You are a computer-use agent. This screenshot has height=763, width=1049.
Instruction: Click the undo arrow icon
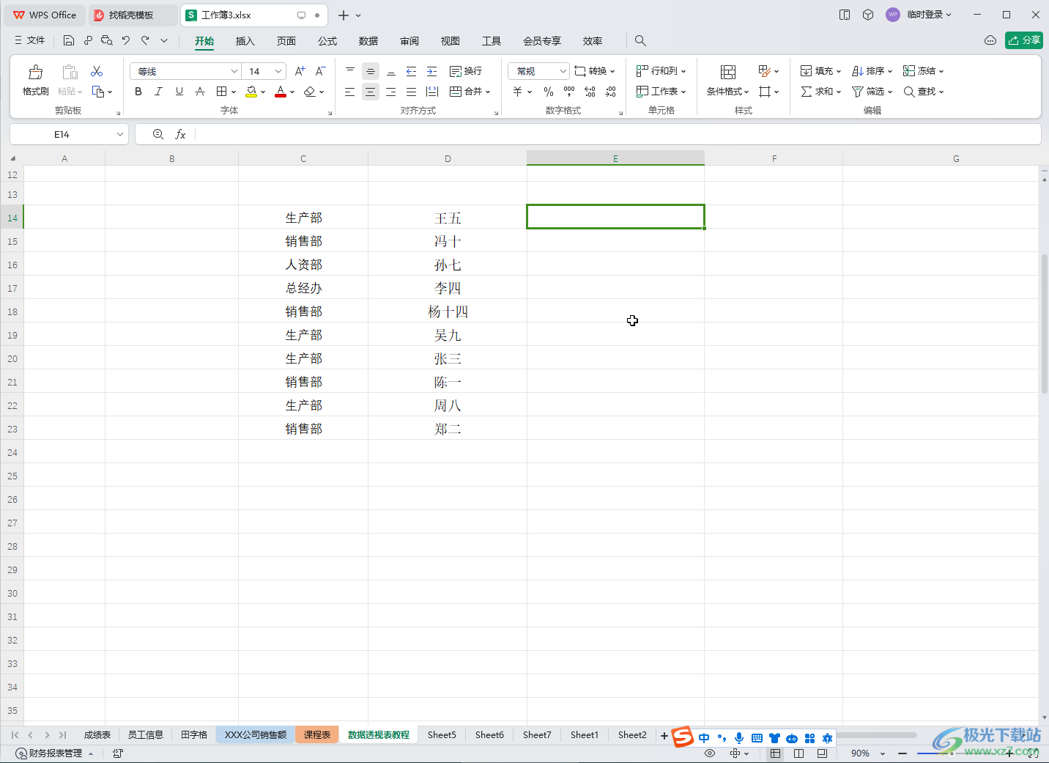point(126,40)
